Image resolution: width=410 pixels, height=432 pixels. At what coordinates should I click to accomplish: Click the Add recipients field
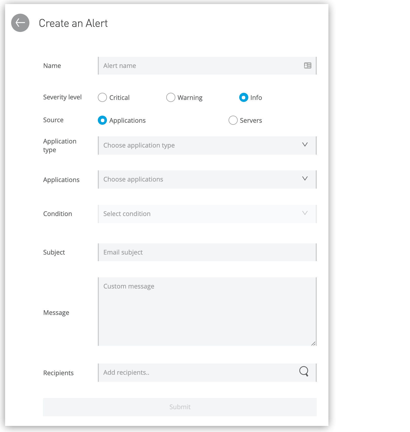tap(177, 372)
